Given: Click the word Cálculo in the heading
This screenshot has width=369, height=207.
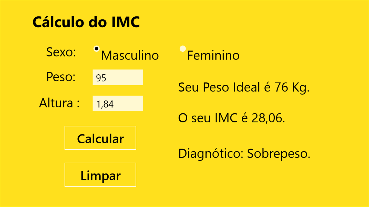Looking at the screenshot, I should coord(58,22).
